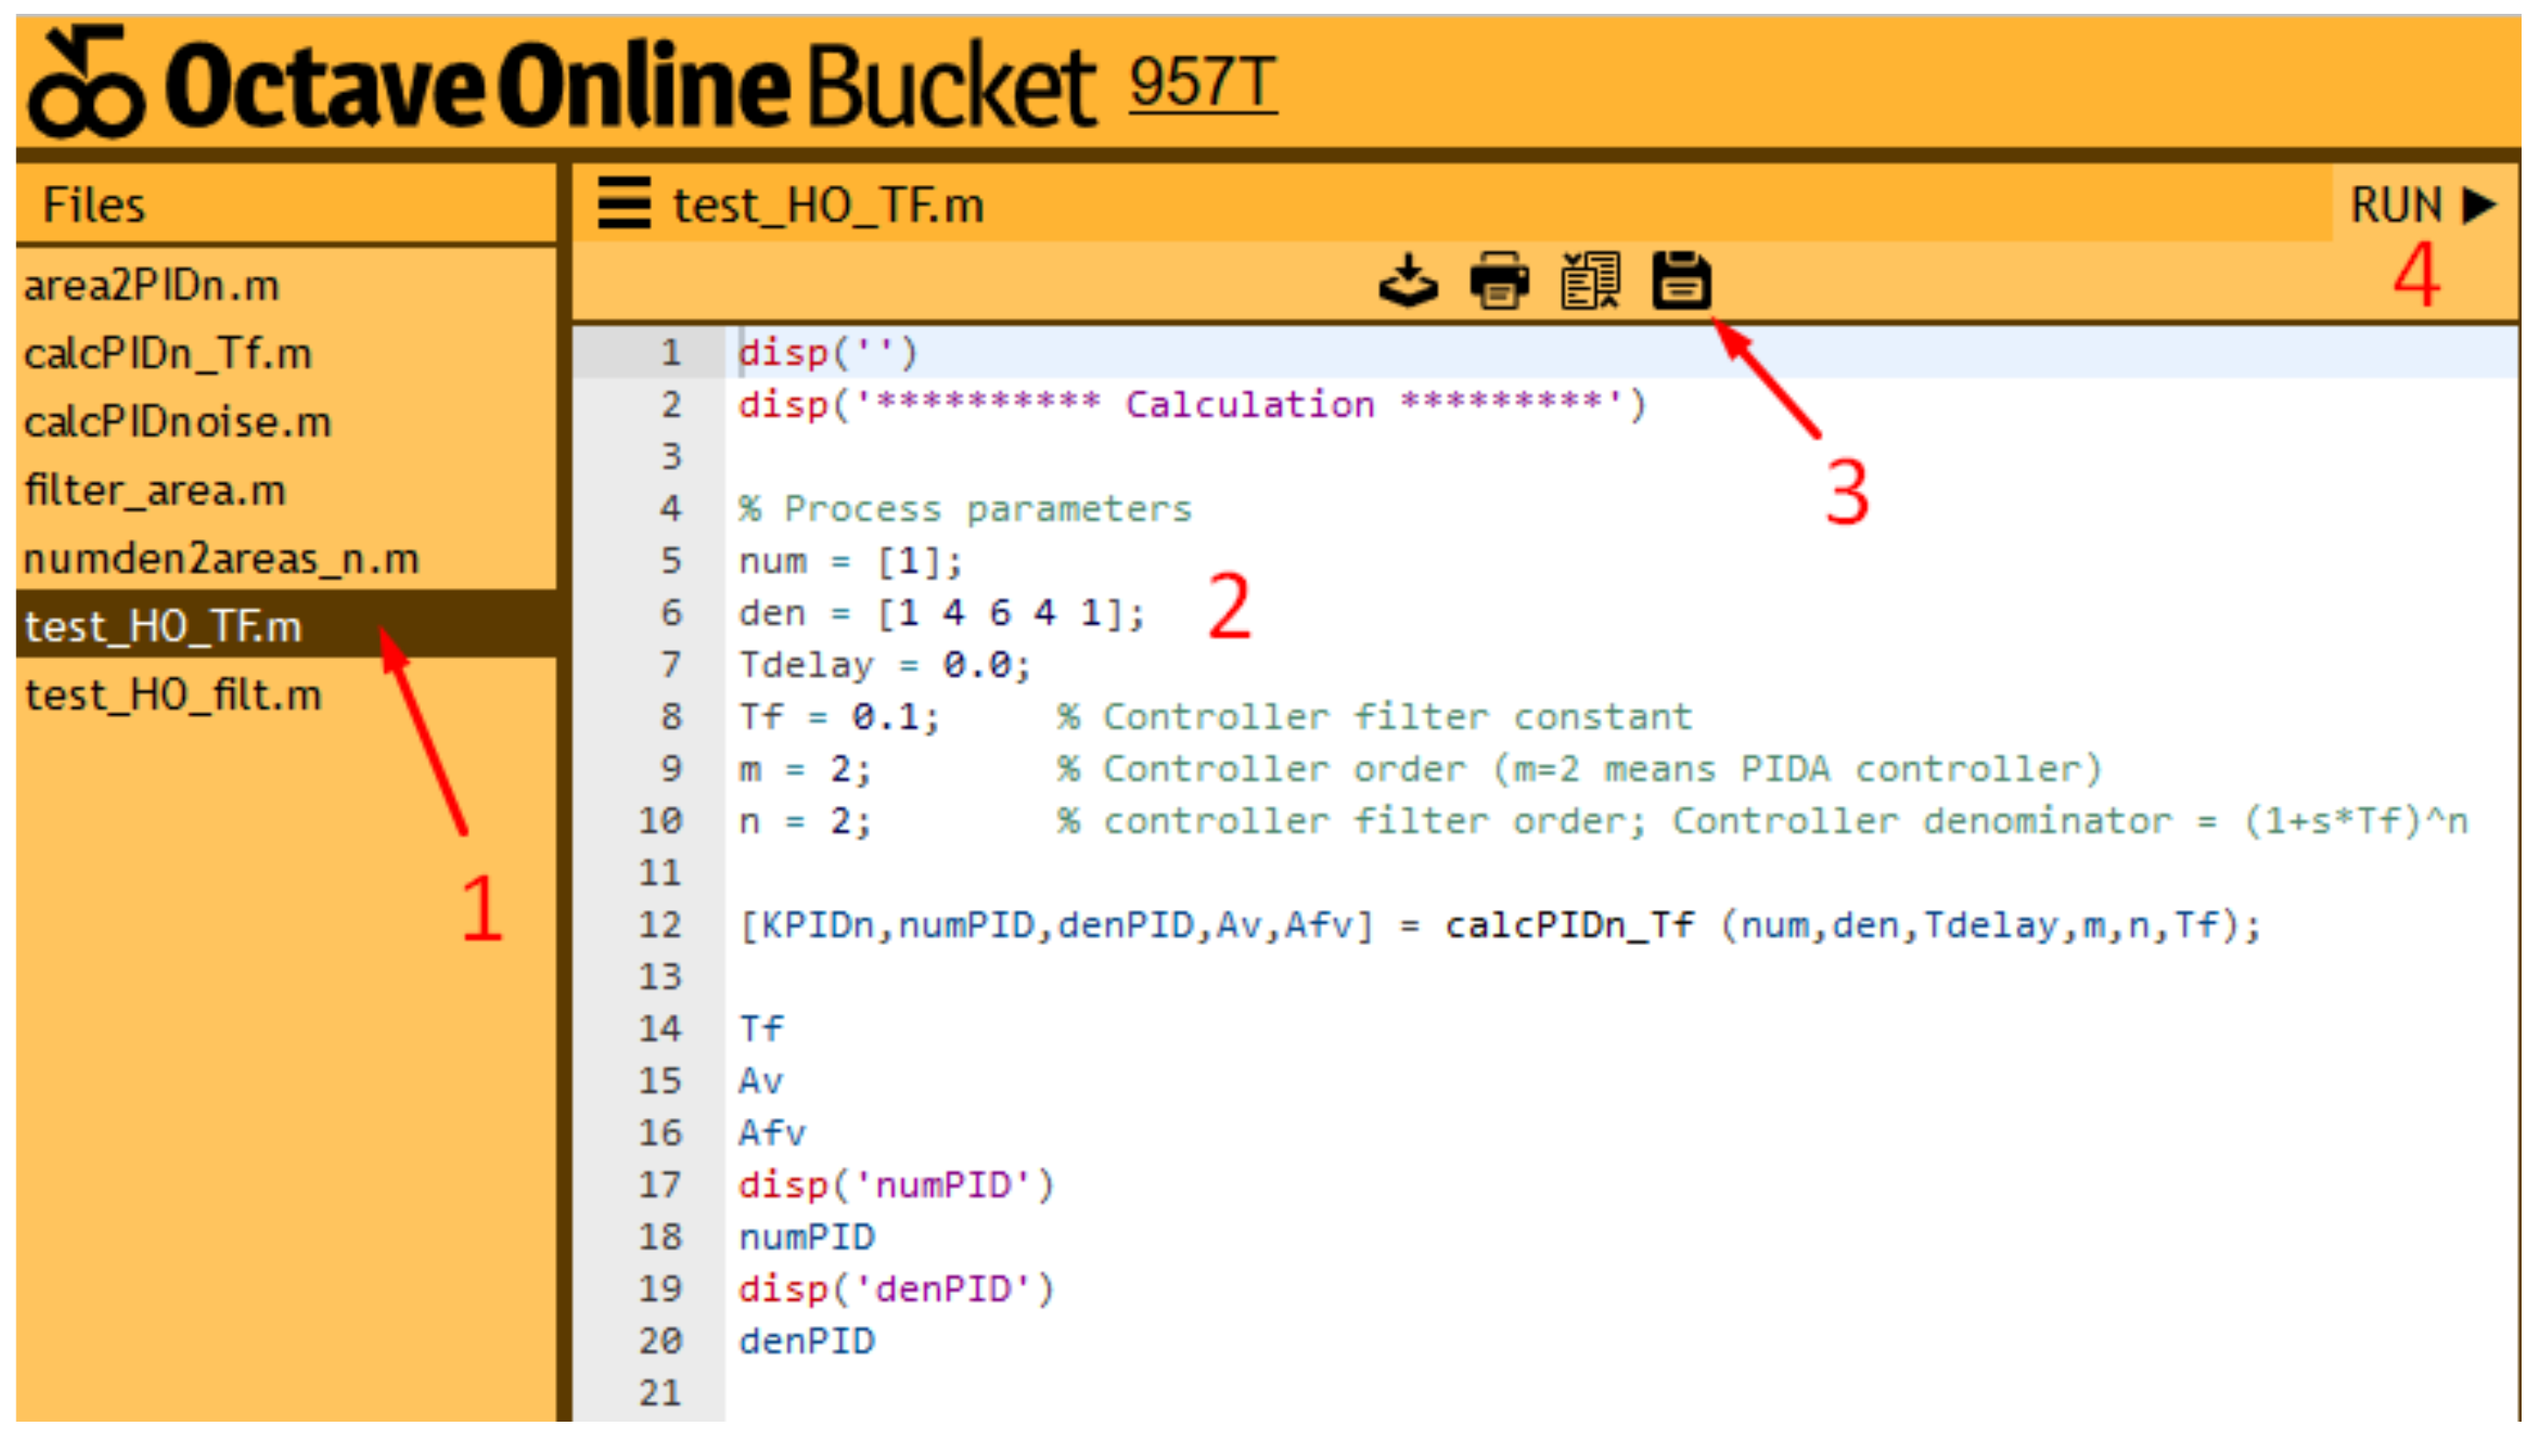Open area2PIDn.m from file list

pos(152,286)
